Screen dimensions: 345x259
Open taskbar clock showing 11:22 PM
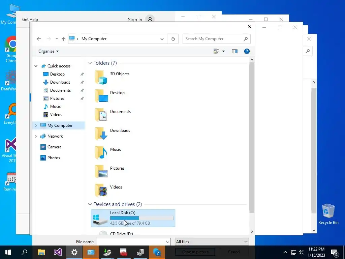click(x=316, y=252)
